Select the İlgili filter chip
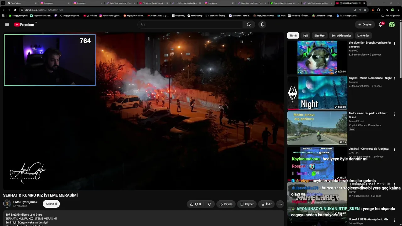Screen dimensions: 402x226 point(305,35)
